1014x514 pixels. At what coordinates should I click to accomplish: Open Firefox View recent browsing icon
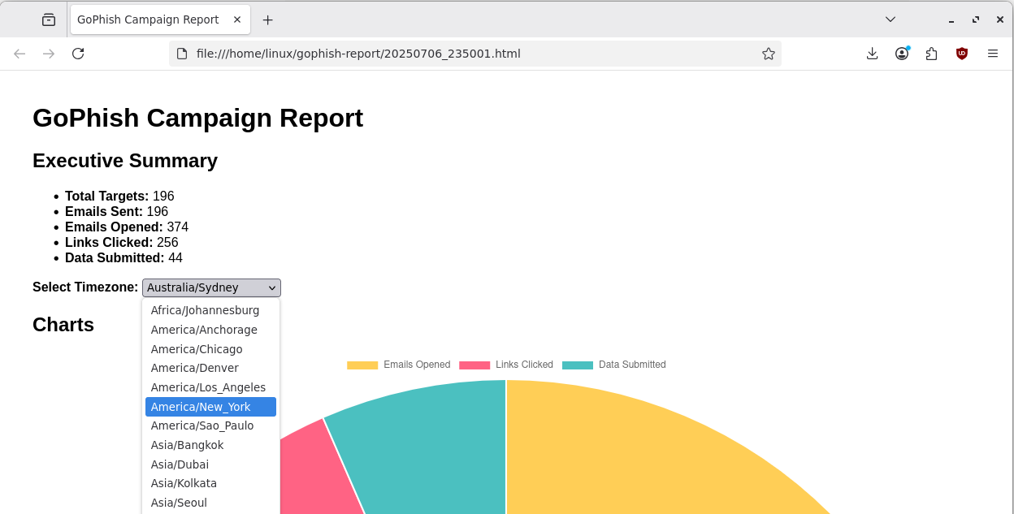pyautogui.click(x=49, y=19)
